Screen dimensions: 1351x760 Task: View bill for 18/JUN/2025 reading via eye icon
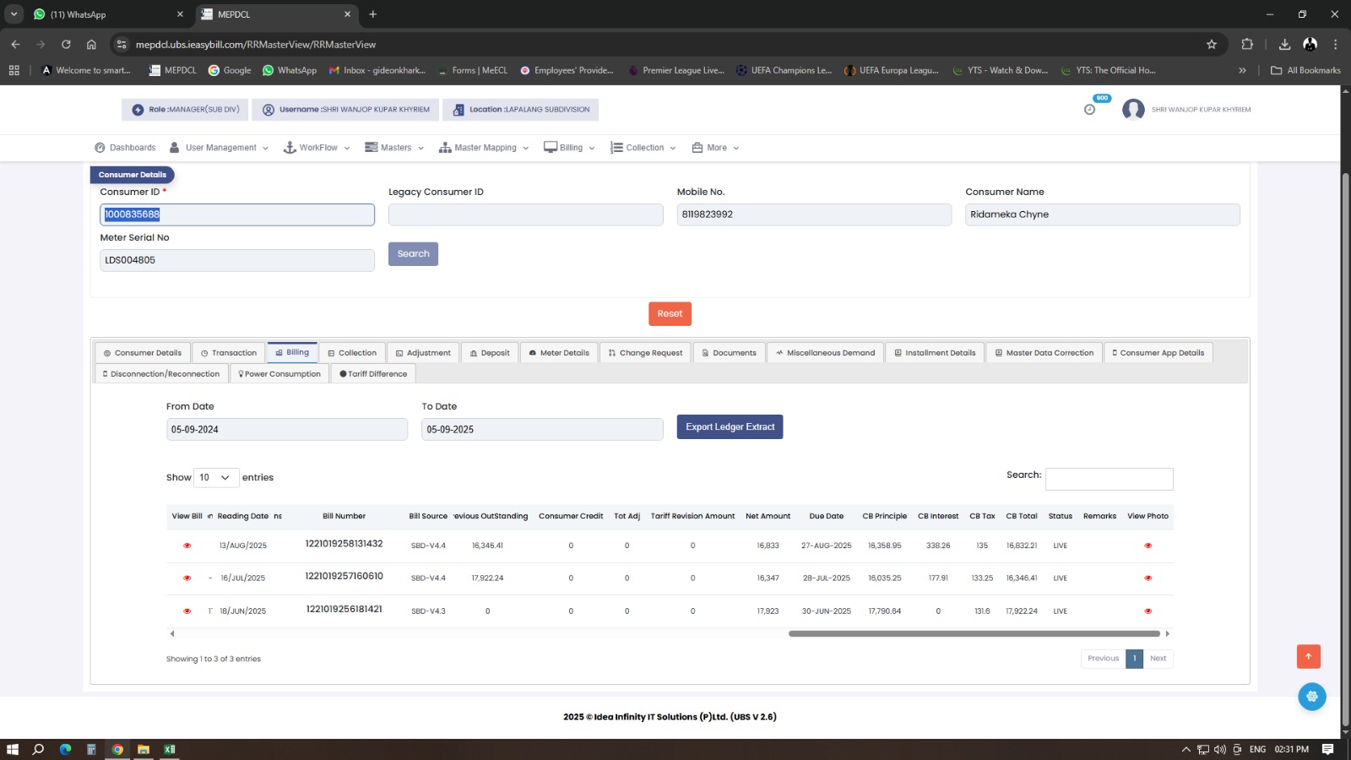tap(187, 611)
